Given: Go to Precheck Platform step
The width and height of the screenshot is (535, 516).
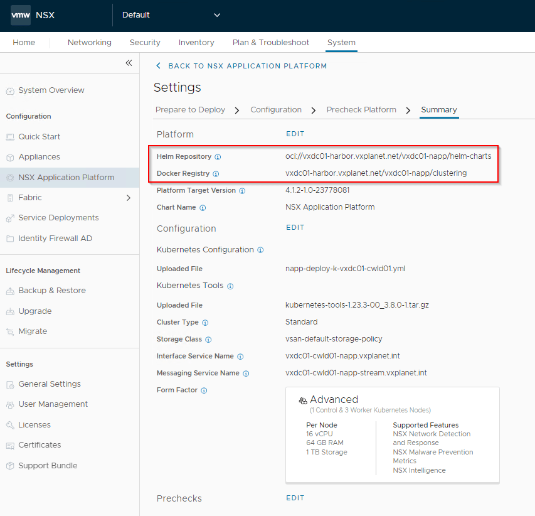Looking at the screenshot, I should click(x=361, y=110).
